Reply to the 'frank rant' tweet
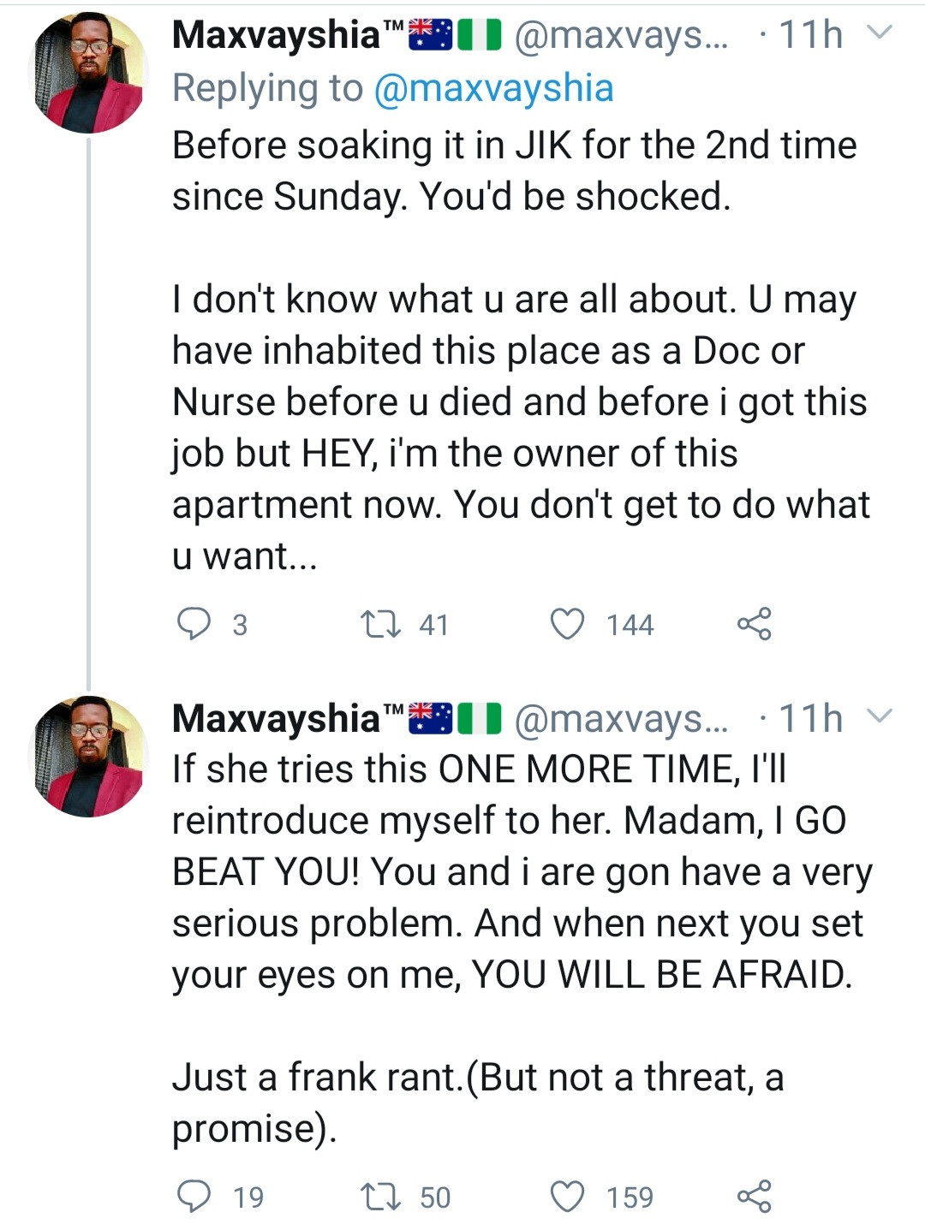 [194, 1196]
